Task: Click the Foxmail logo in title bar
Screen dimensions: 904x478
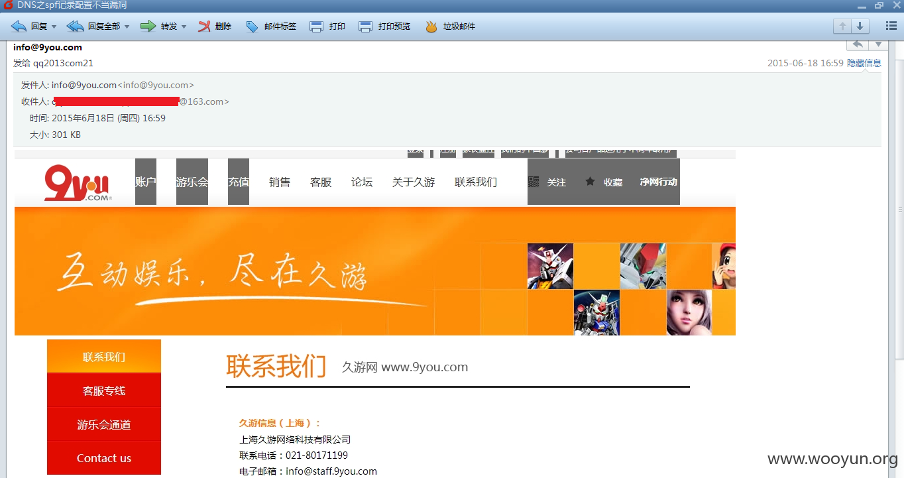Action: (8, 5)
